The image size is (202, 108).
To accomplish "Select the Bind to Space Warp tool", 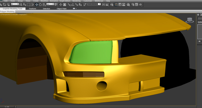I will [8, 5].
